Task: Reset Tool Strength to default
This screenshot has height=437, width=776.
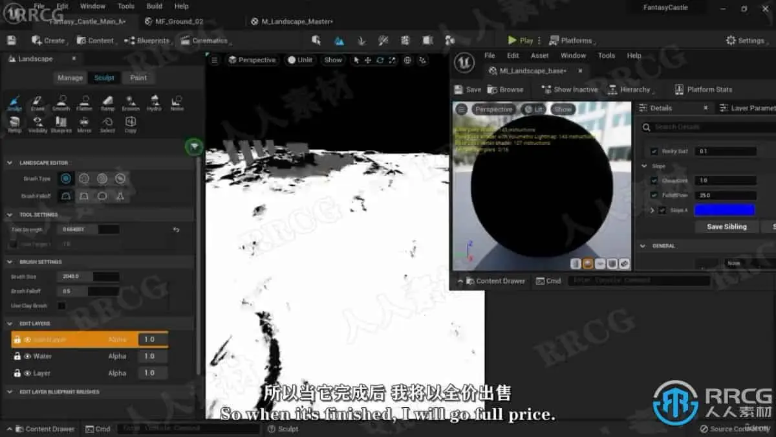Action: pyautogui.click(x=176, y=229)
